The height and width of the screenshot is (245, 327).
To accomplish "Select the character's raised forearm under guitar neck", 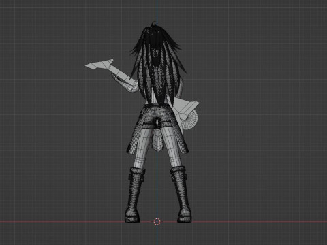I will [x=125, y=84].
